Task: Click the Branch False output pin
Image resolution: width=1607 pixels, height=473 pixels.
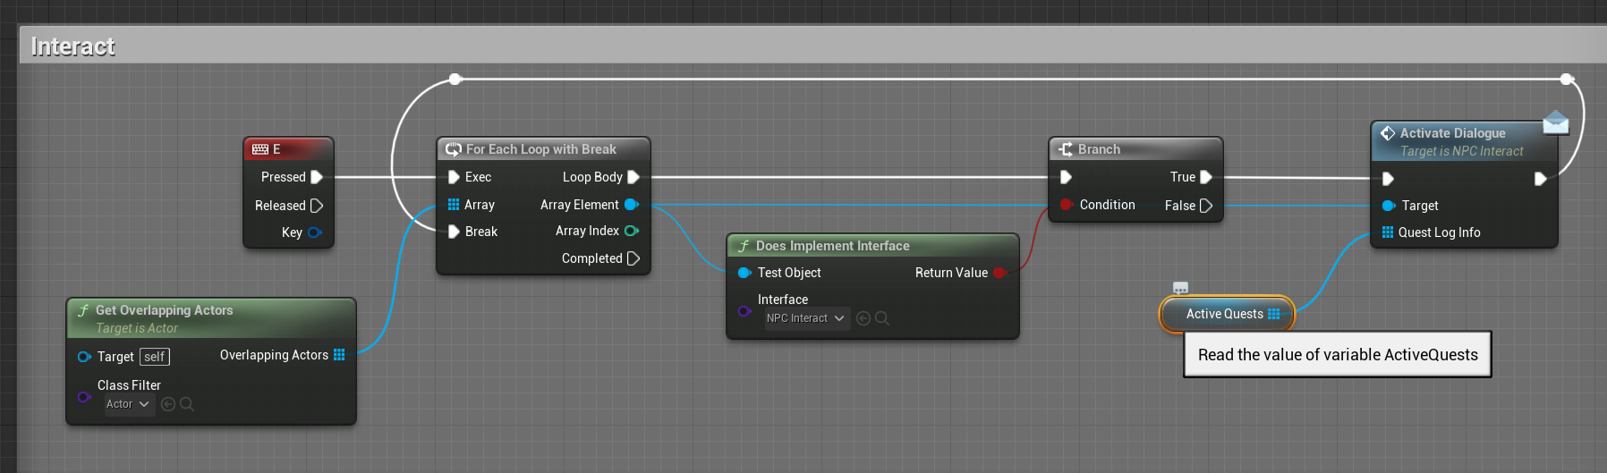Action: click(1206, 206)
